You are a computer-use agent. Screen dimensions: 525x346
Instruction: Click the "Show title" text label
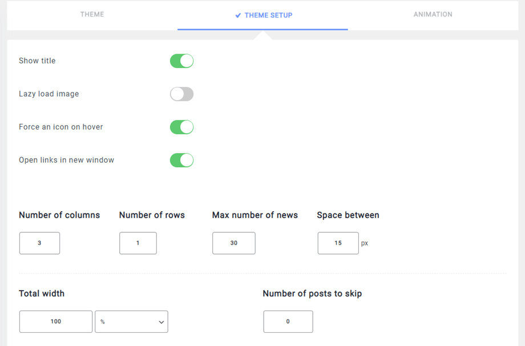(x=37, y=61)
